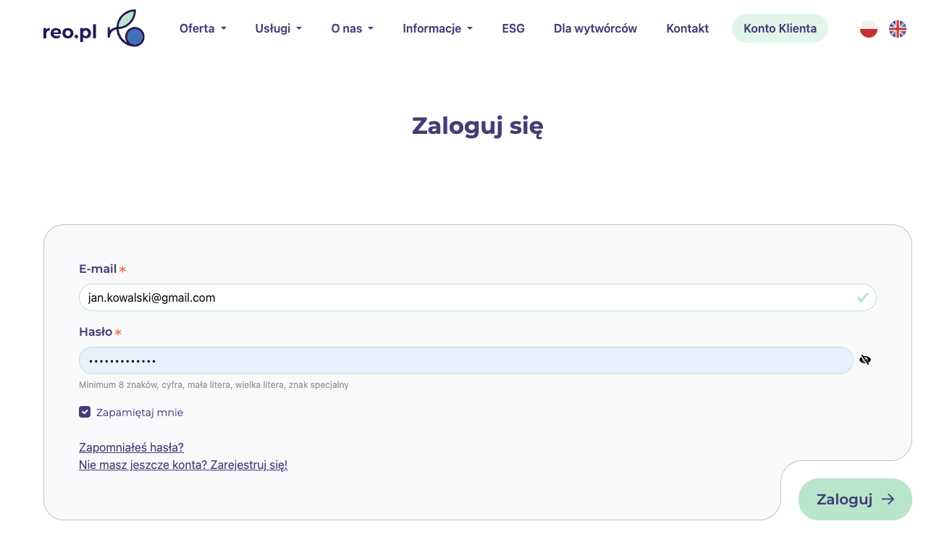Go to the ESG page
This screenshot has height=558, width=939.
(513, 29)
